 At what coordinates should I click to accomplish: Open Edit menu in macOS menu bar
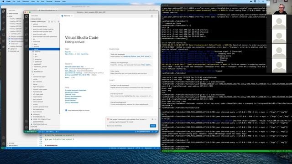[19, 1]
